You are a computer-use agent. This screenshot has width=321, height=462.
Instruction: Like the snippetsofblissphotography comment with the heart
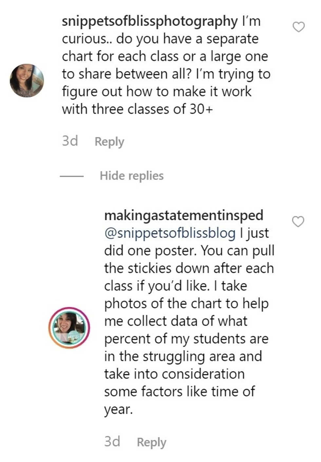tap(298, 27)
